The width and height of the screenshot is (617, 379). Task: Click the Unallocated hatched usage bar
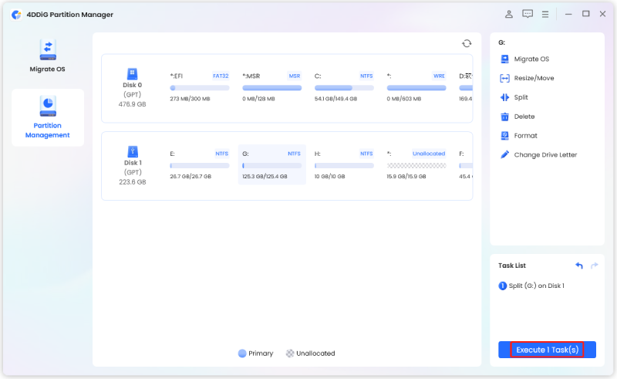click(x=416, y=166)
